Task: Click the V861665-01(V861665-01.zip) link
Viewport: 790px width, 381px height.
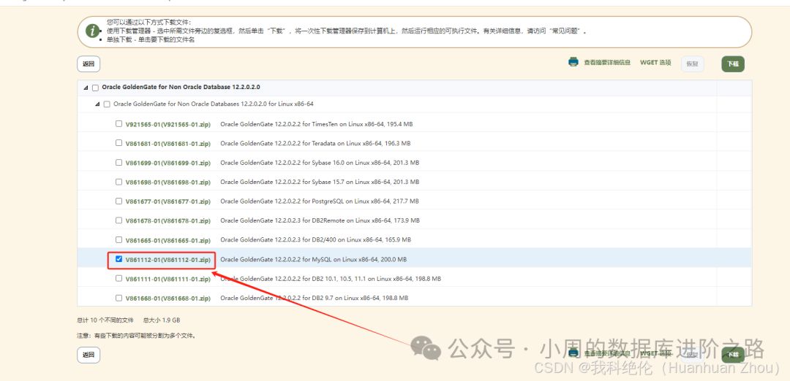Action: [168, 240]
